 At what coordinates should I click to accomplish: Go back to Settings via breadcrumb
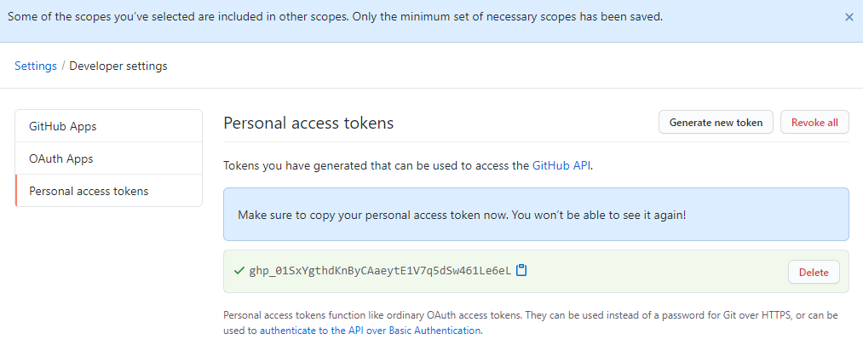click(x=35, y=66)
